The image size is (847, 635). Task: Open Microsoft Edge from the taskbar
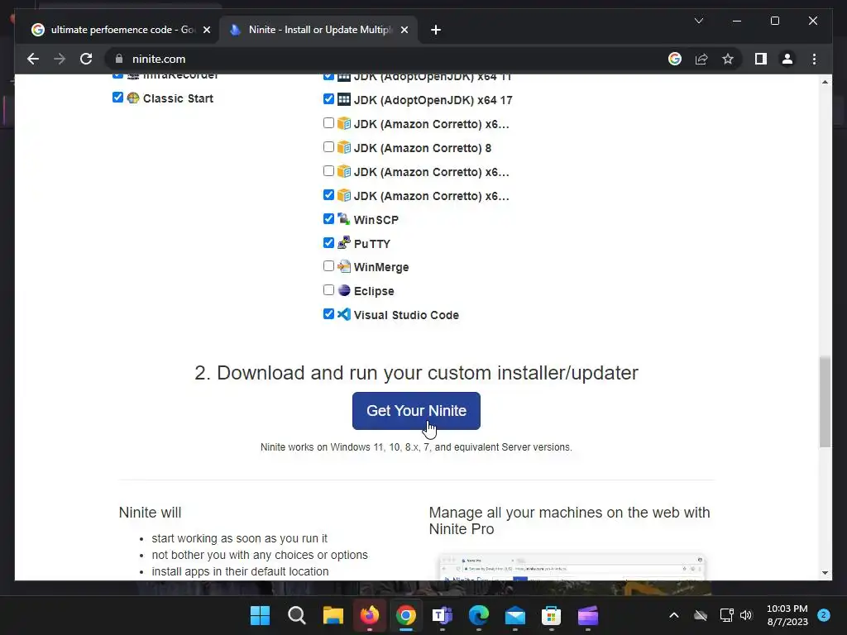tap(479, 615)
